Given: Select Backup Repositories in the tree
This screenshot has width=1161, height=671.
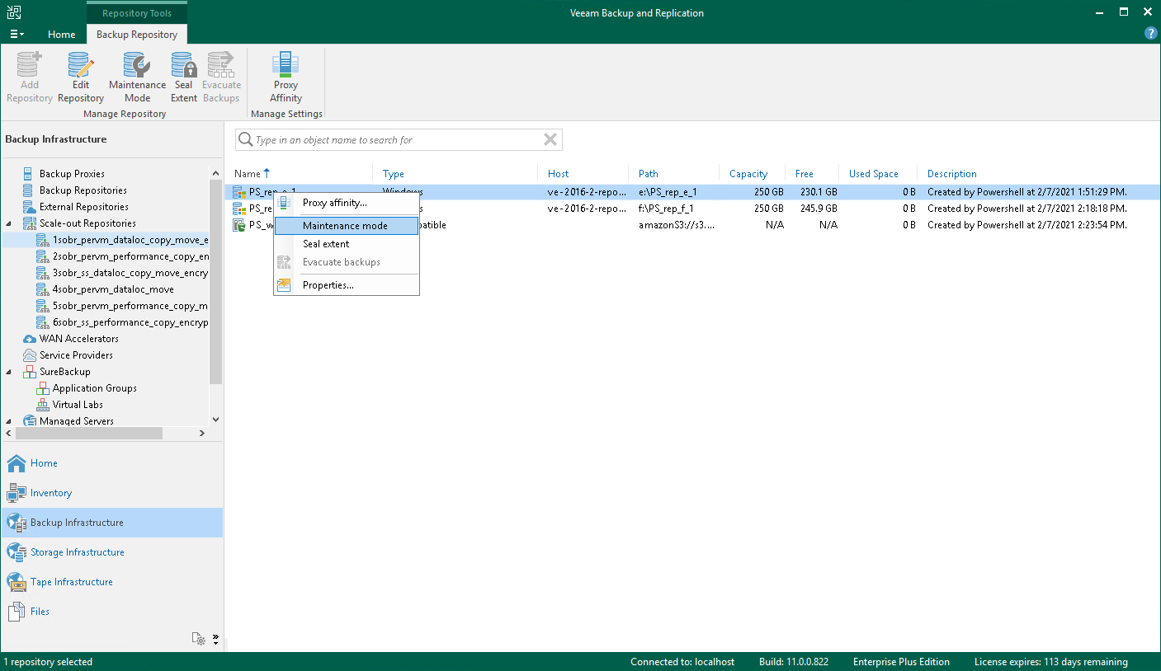Looking at the screenshot, I should point(83,190).
